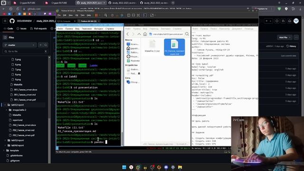Open Yandex browser on the taskbar
Screen dimensions: 304x171
[131, 167]
